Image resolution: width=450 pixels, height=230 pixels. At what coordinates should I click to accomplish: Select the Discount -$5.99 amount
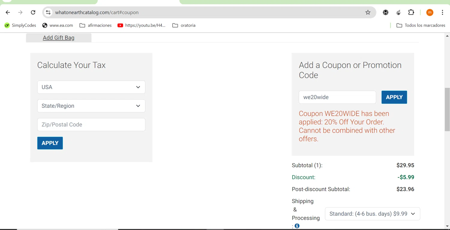(x=406, y=177)
